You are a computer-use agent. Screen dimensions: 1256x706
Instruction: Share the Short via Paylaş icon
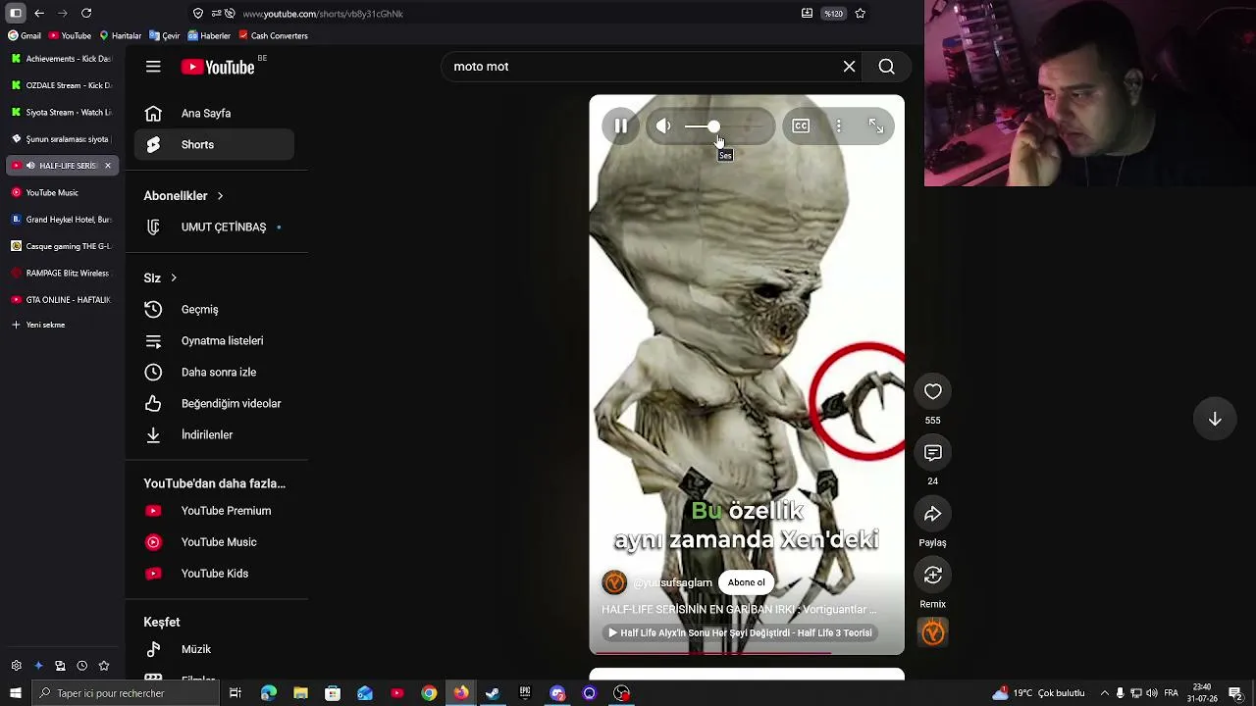click(x=933, y=514)
